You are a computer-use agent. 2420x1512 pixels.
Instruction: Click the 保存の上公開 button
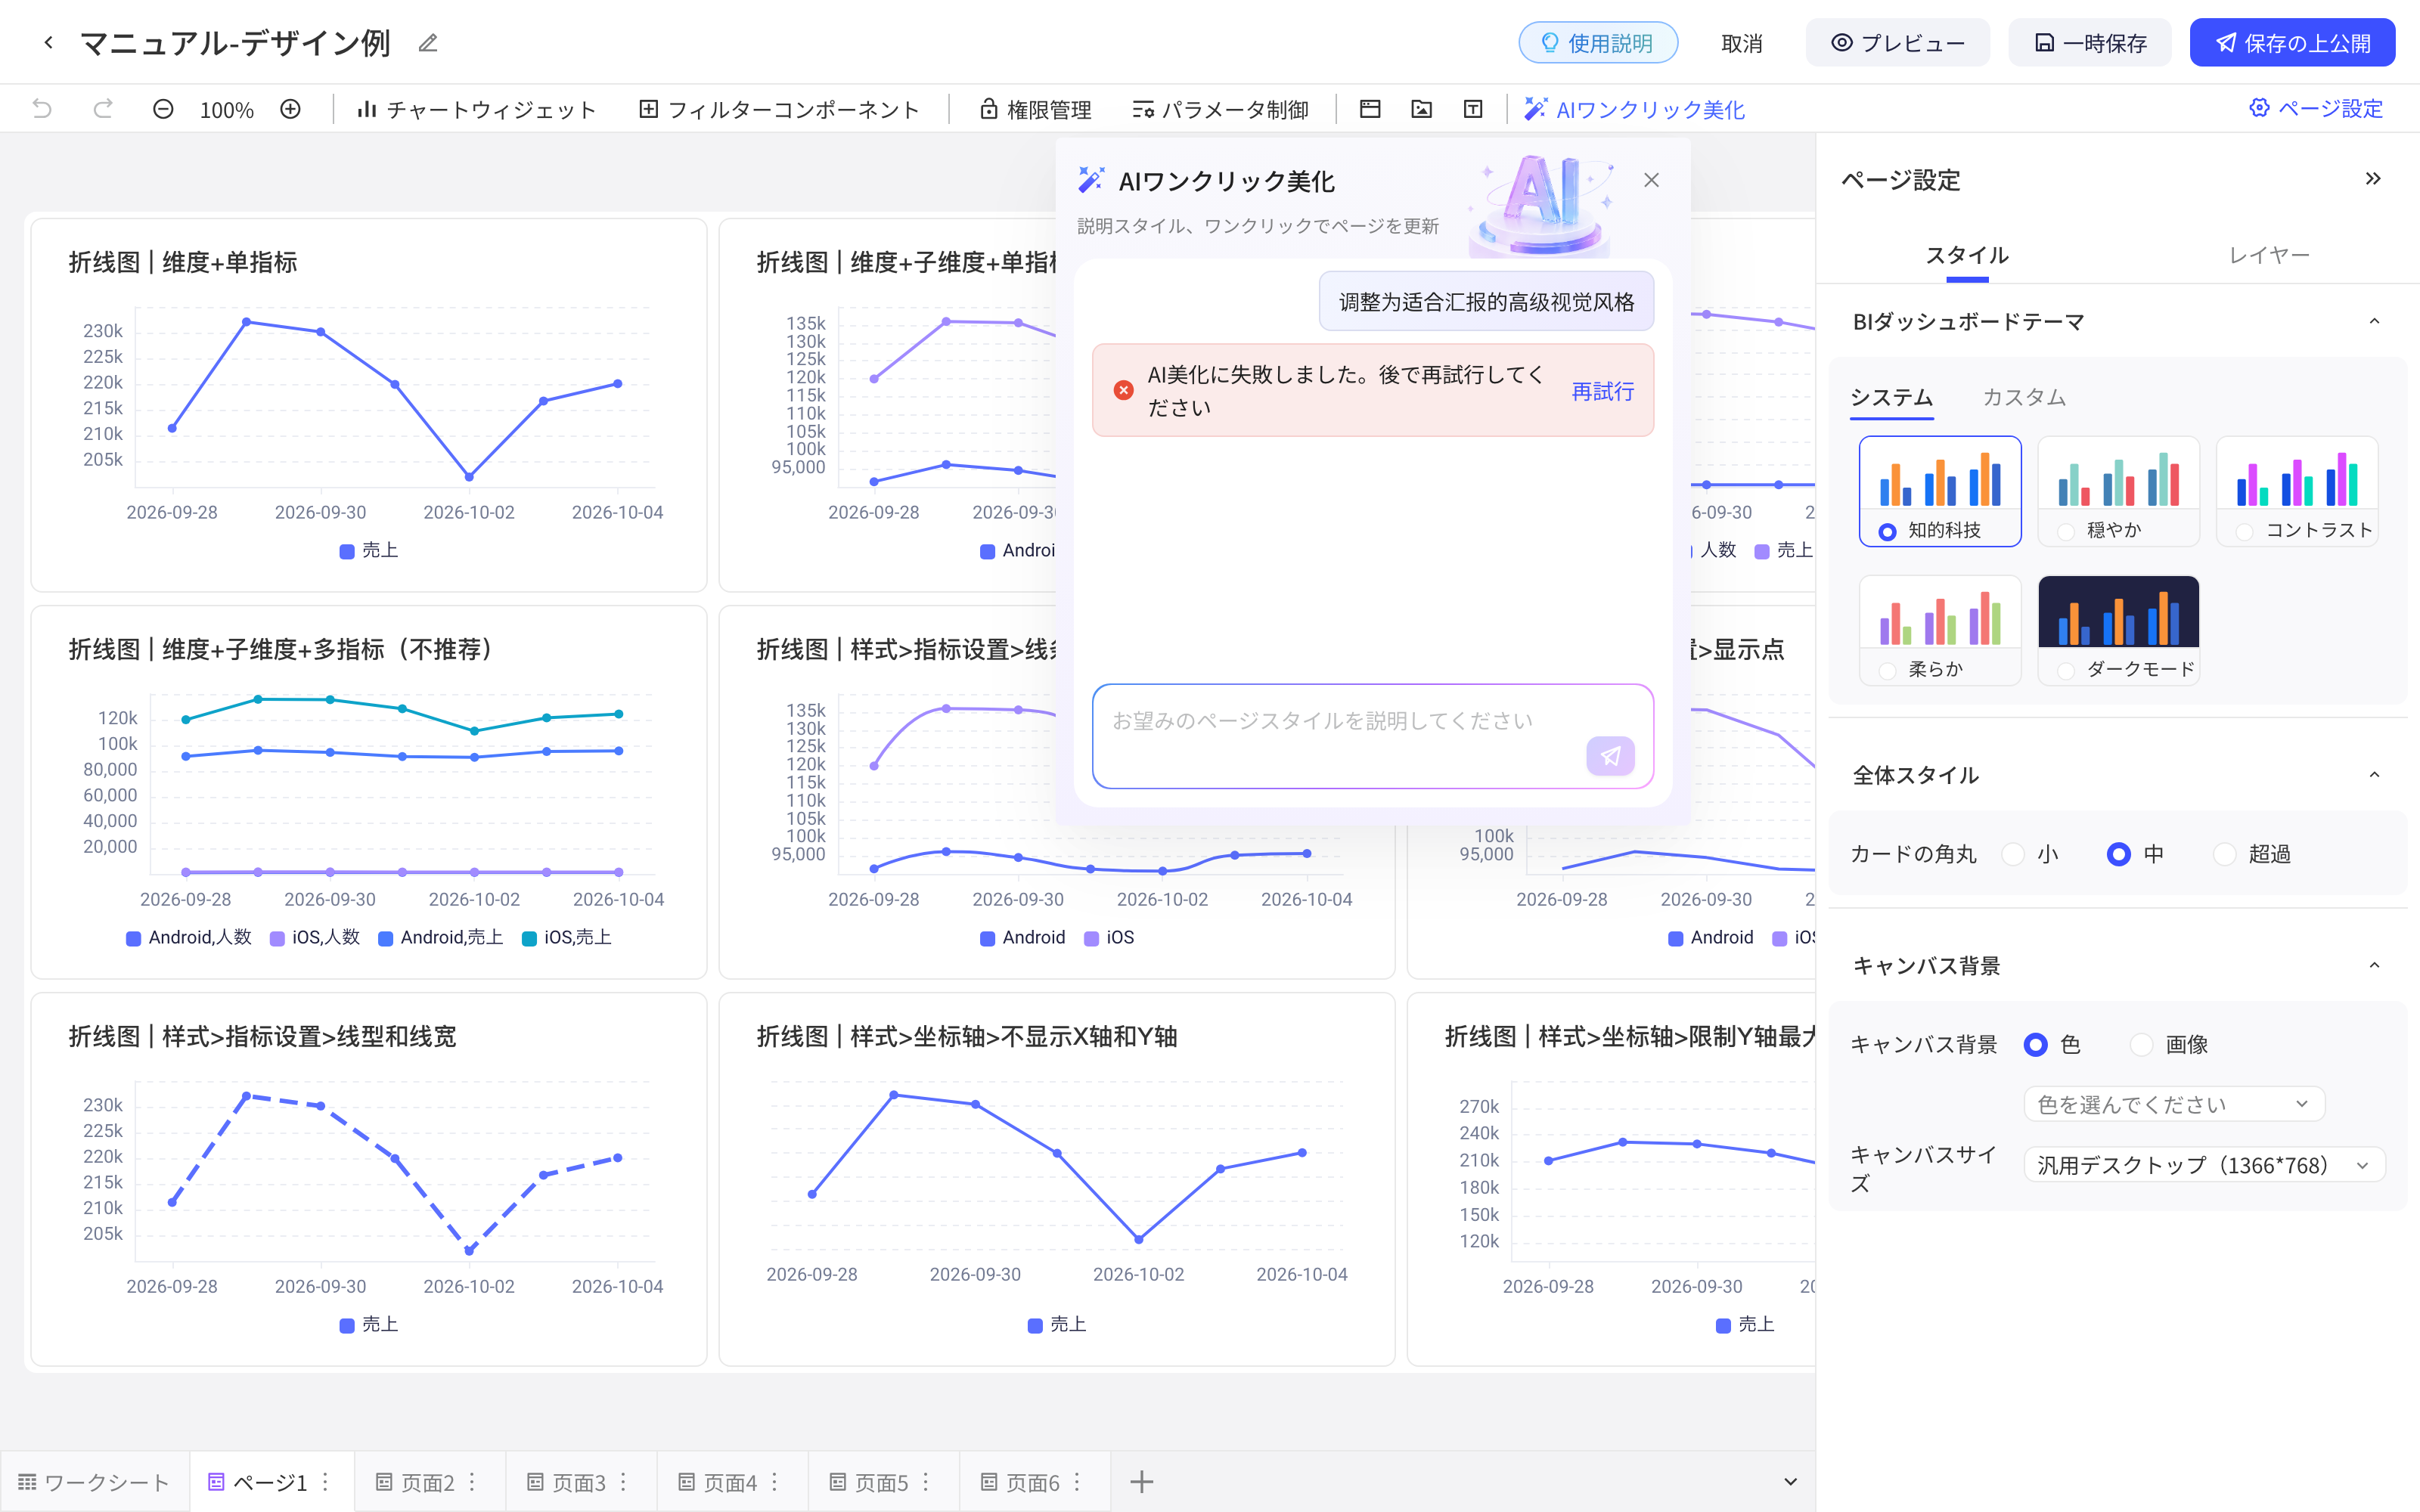[x=2292, y=43]
